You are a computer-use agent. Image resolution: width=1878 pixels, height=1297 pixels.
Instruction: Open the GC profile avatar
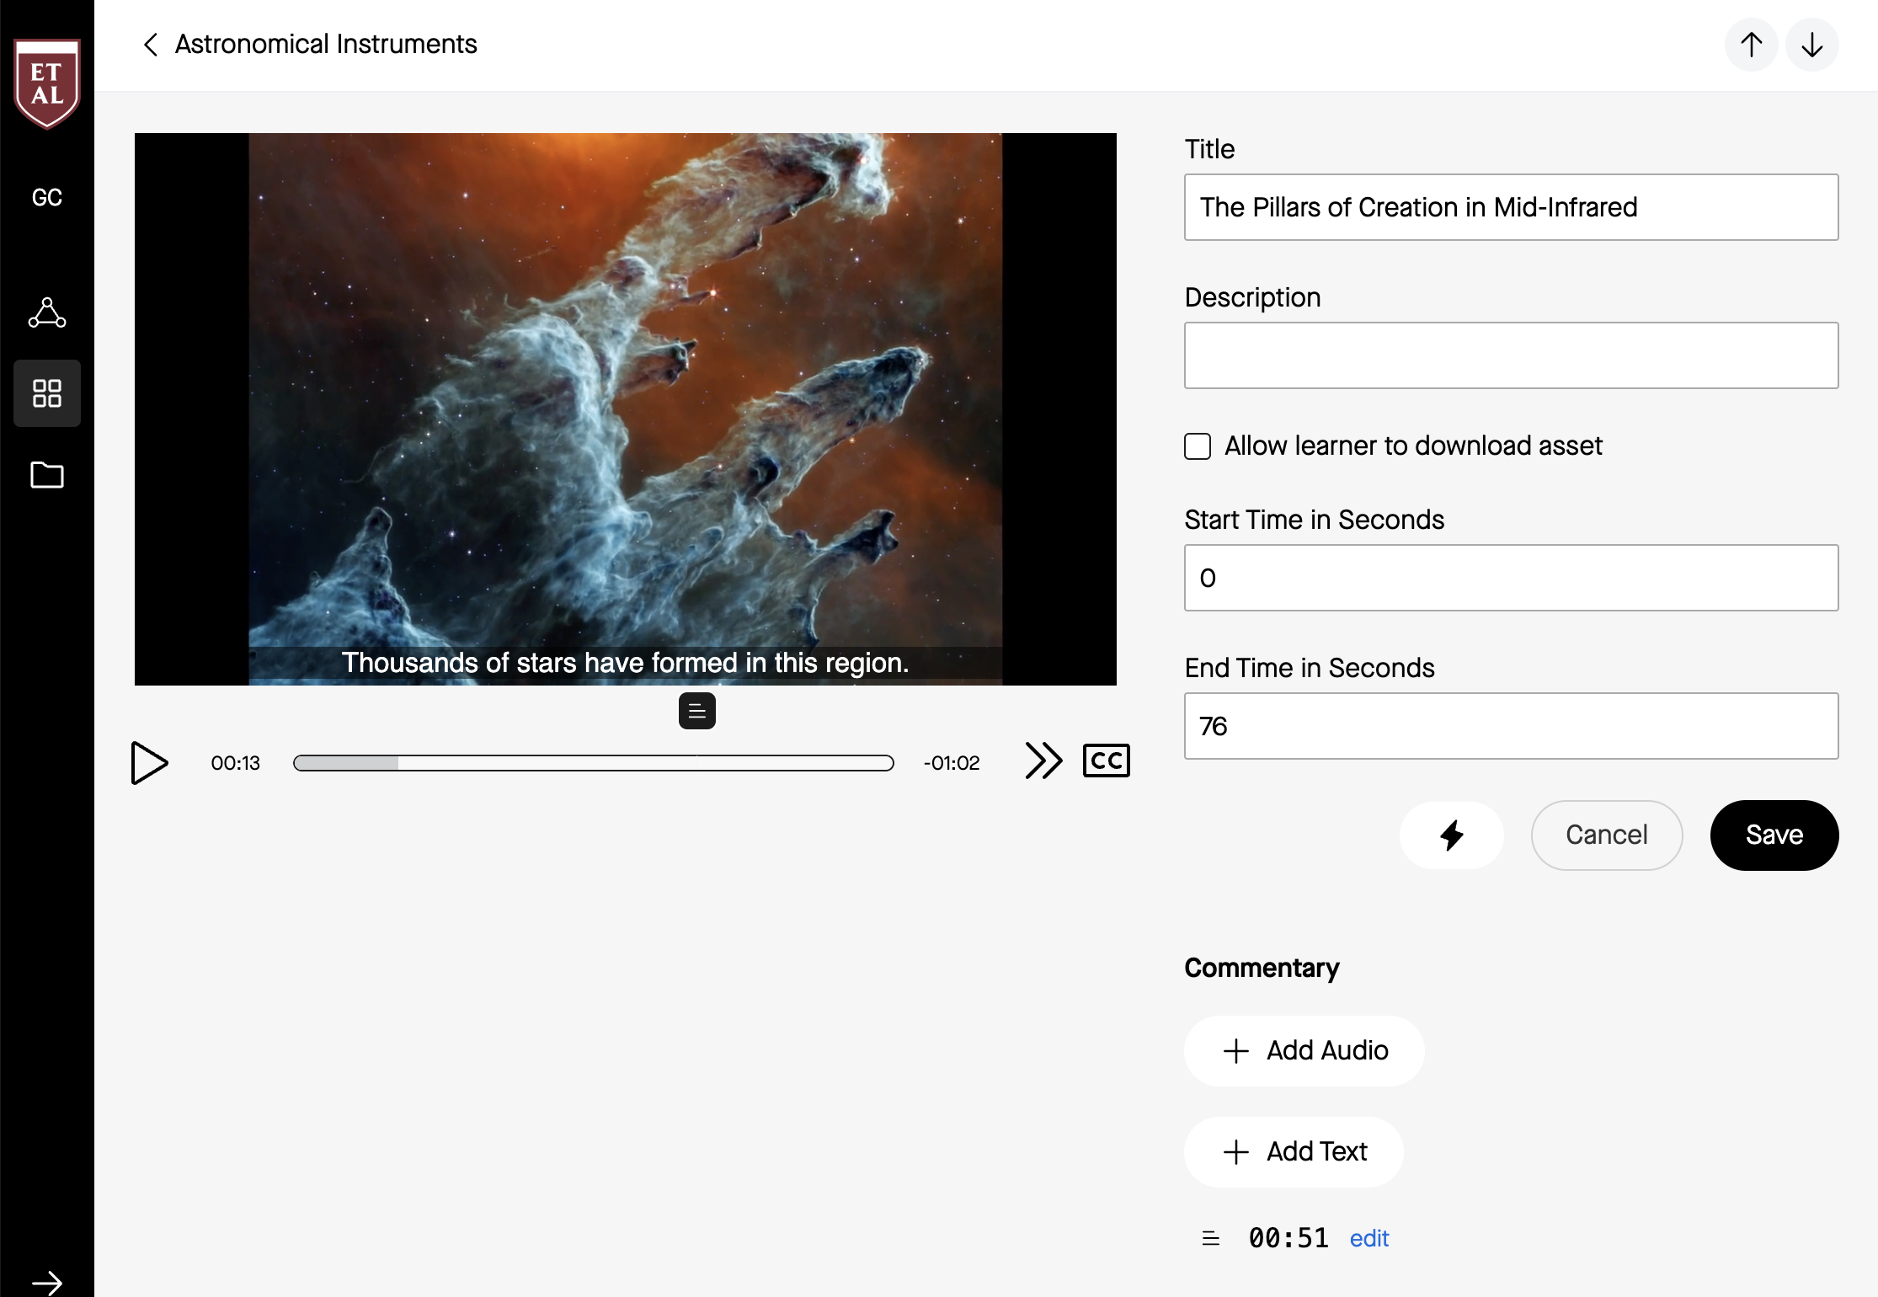[47, 196]
